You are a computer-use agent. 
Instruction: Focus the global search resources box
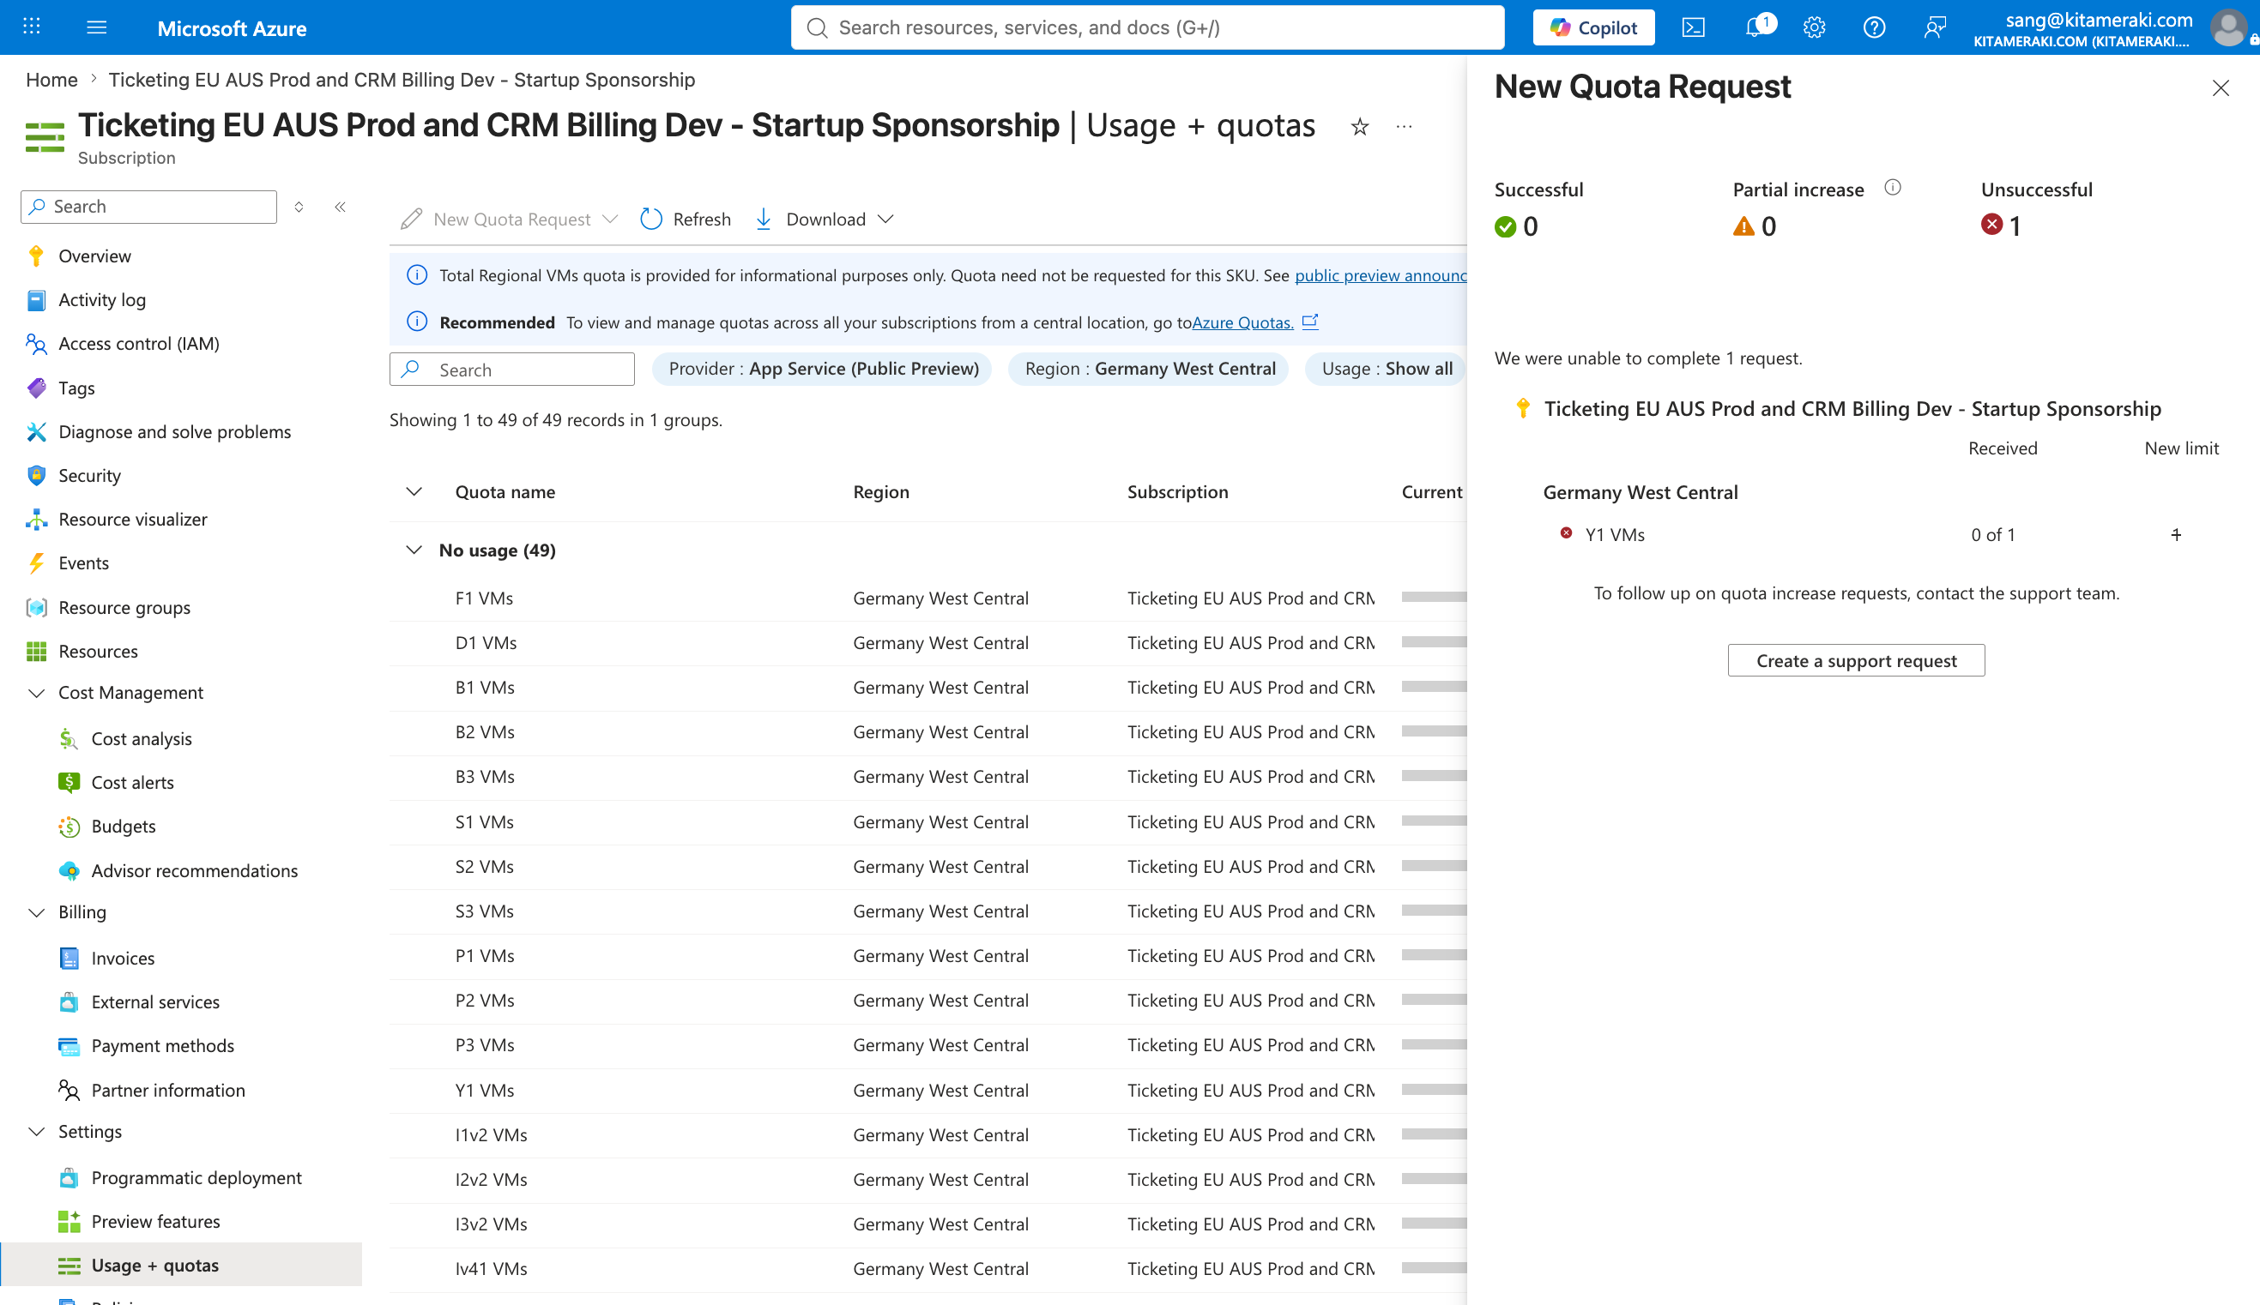tap(1147, 27)
